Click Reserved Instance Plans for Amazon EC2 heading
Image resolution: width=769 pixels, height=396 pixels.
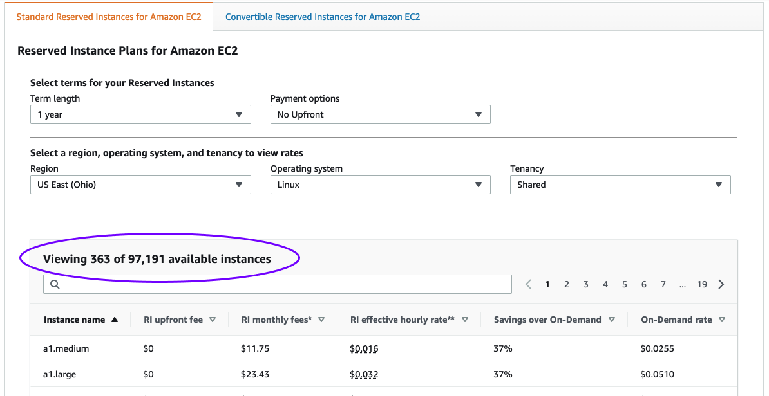[128, 51]
